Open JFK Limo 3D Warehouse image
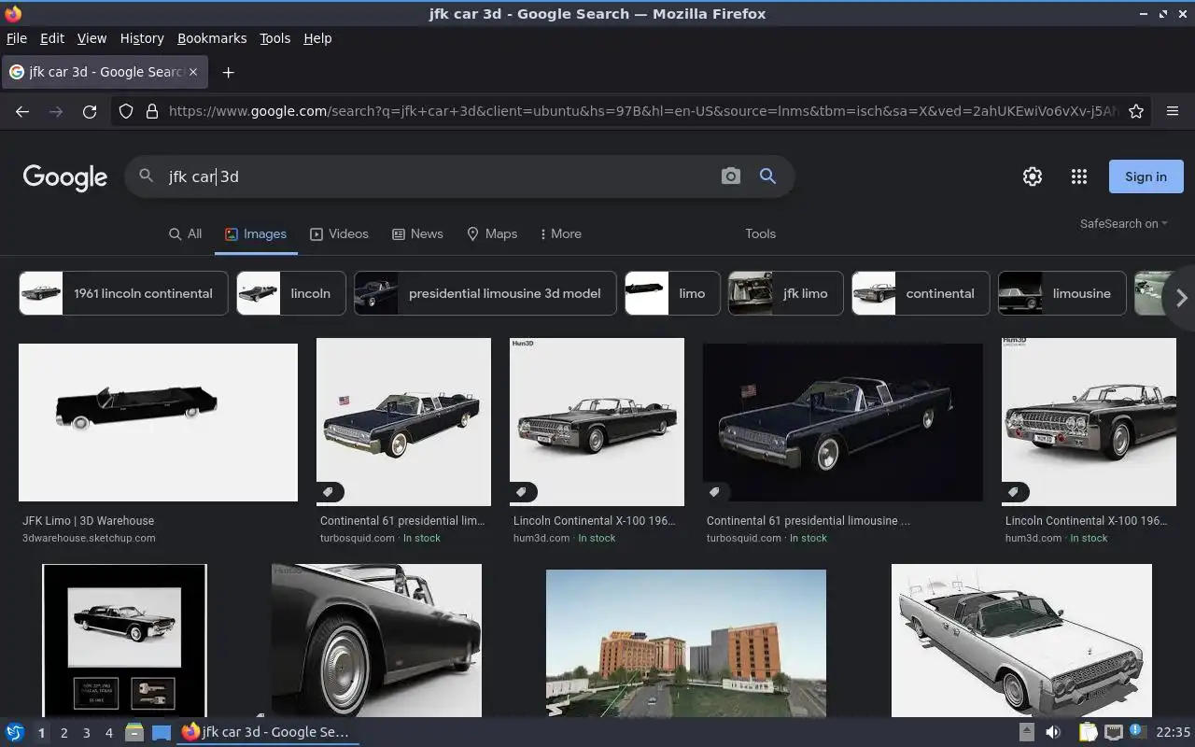This screenshot has width=1195, height=747. click(158, 422)
